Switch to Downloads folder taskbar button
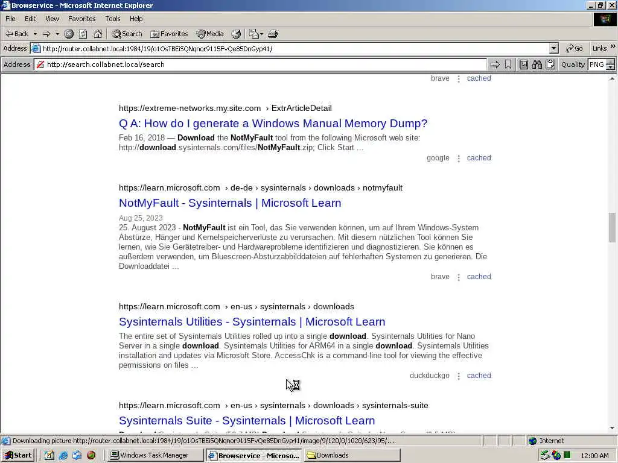The width and height of the screenshot is (618, 463). point(352,455)
